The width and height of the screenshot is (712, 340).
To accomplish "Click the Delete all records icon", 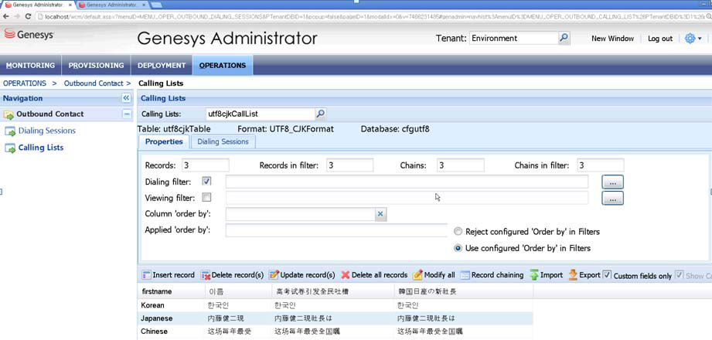I will [x=346, y=275].
